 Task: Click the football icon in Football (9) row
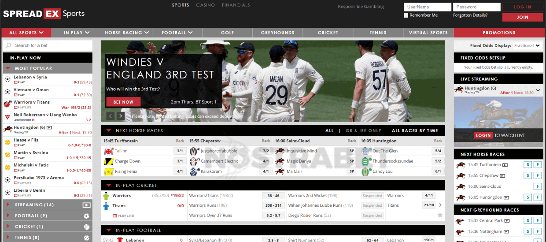tap(86, 216)
